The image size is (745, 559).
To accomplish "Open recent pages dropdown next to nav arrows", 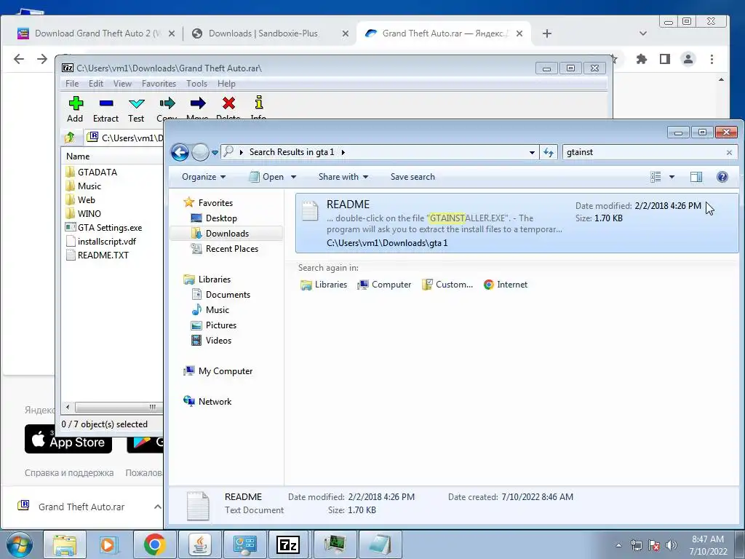I will coord(215,153).
